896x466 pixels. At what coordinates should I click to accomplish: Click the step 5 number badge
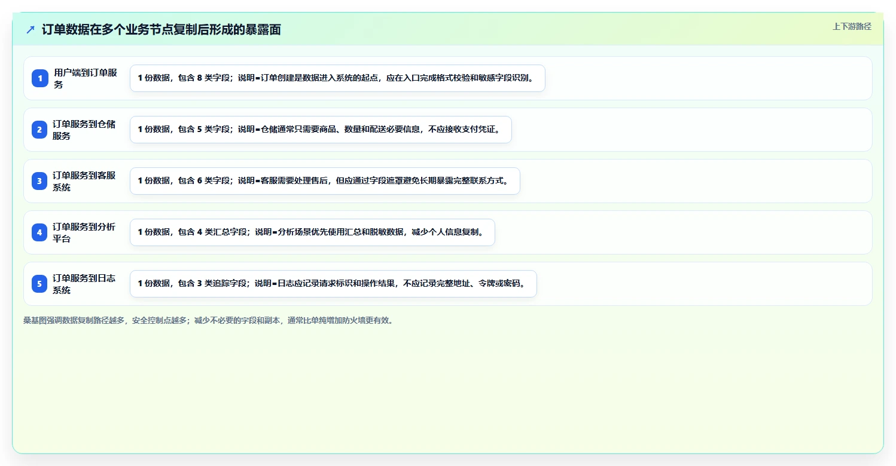click(39, 284)
